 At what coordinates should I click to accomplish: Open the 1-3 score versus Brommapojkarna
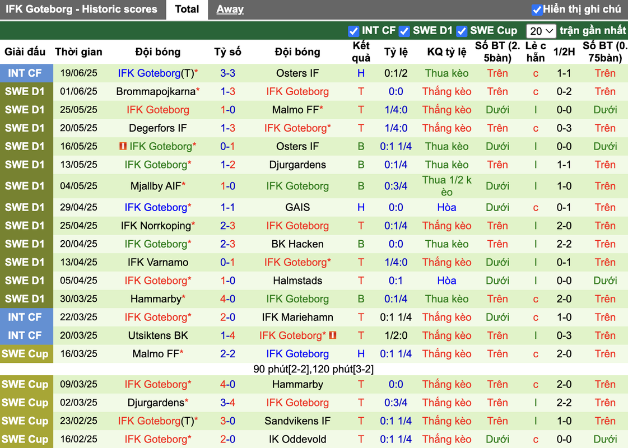(227, 92)
